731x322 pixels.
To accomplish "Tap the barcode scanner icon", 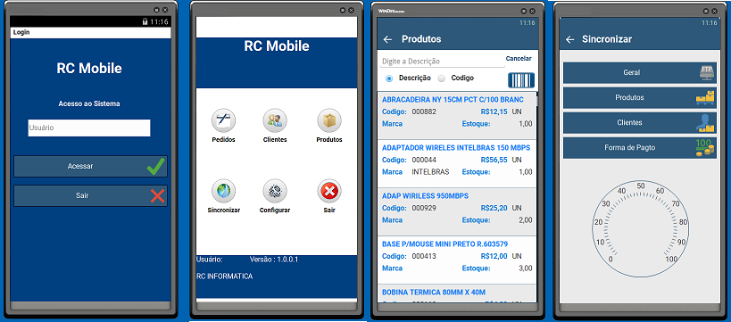I will point(521,80).
